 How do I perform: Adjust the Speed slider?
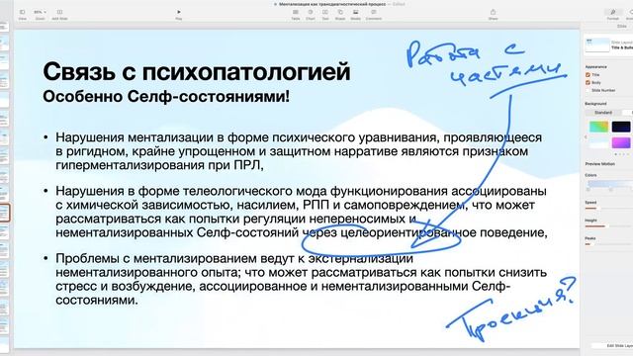(x=609, y=209)
